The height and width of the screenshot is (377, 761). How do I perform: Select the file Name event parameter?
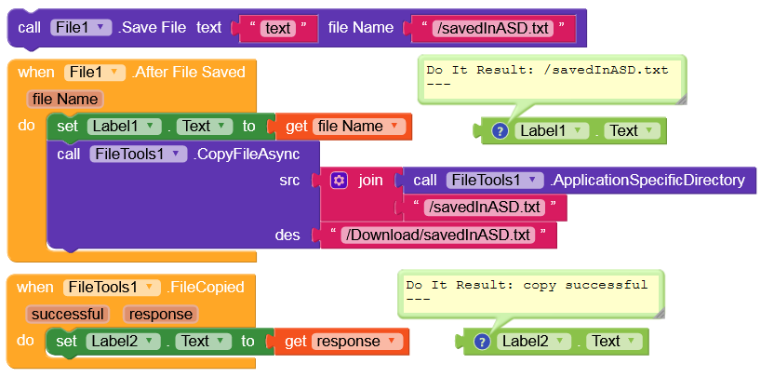[65, 100]
